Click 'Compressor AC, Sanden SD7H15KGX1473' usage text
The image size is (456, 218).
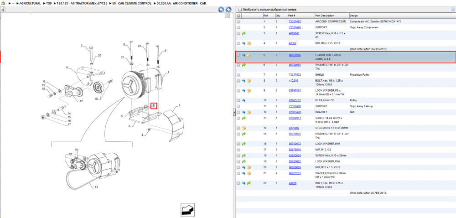pyautogui.click(x=376, y=21)
